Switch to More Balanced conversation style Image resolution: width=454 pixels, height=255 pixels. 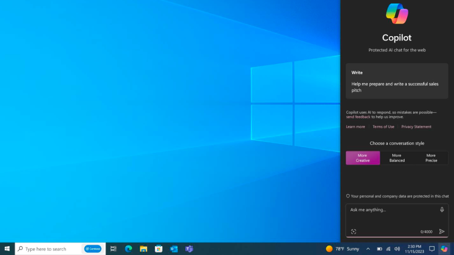point(397,158)
